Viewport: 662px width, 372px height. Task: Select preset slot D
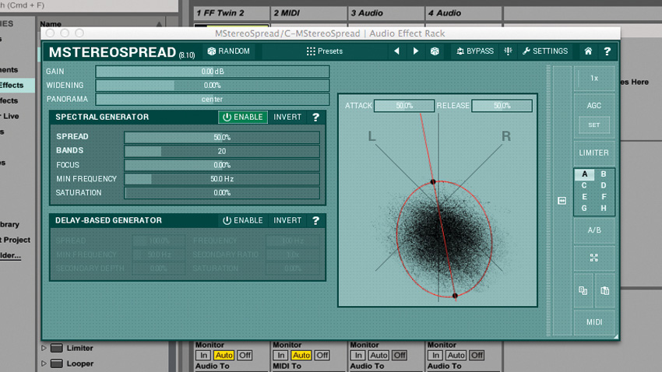pyautogui.click(x=604, y=185)
